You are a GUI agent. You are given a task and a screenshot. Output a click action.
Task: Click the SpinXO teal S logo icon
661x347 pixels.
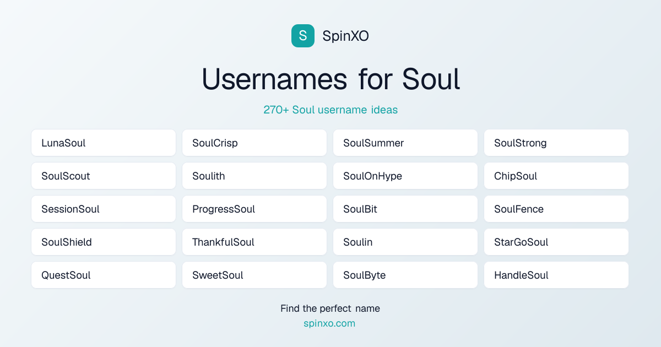[303, 36]
